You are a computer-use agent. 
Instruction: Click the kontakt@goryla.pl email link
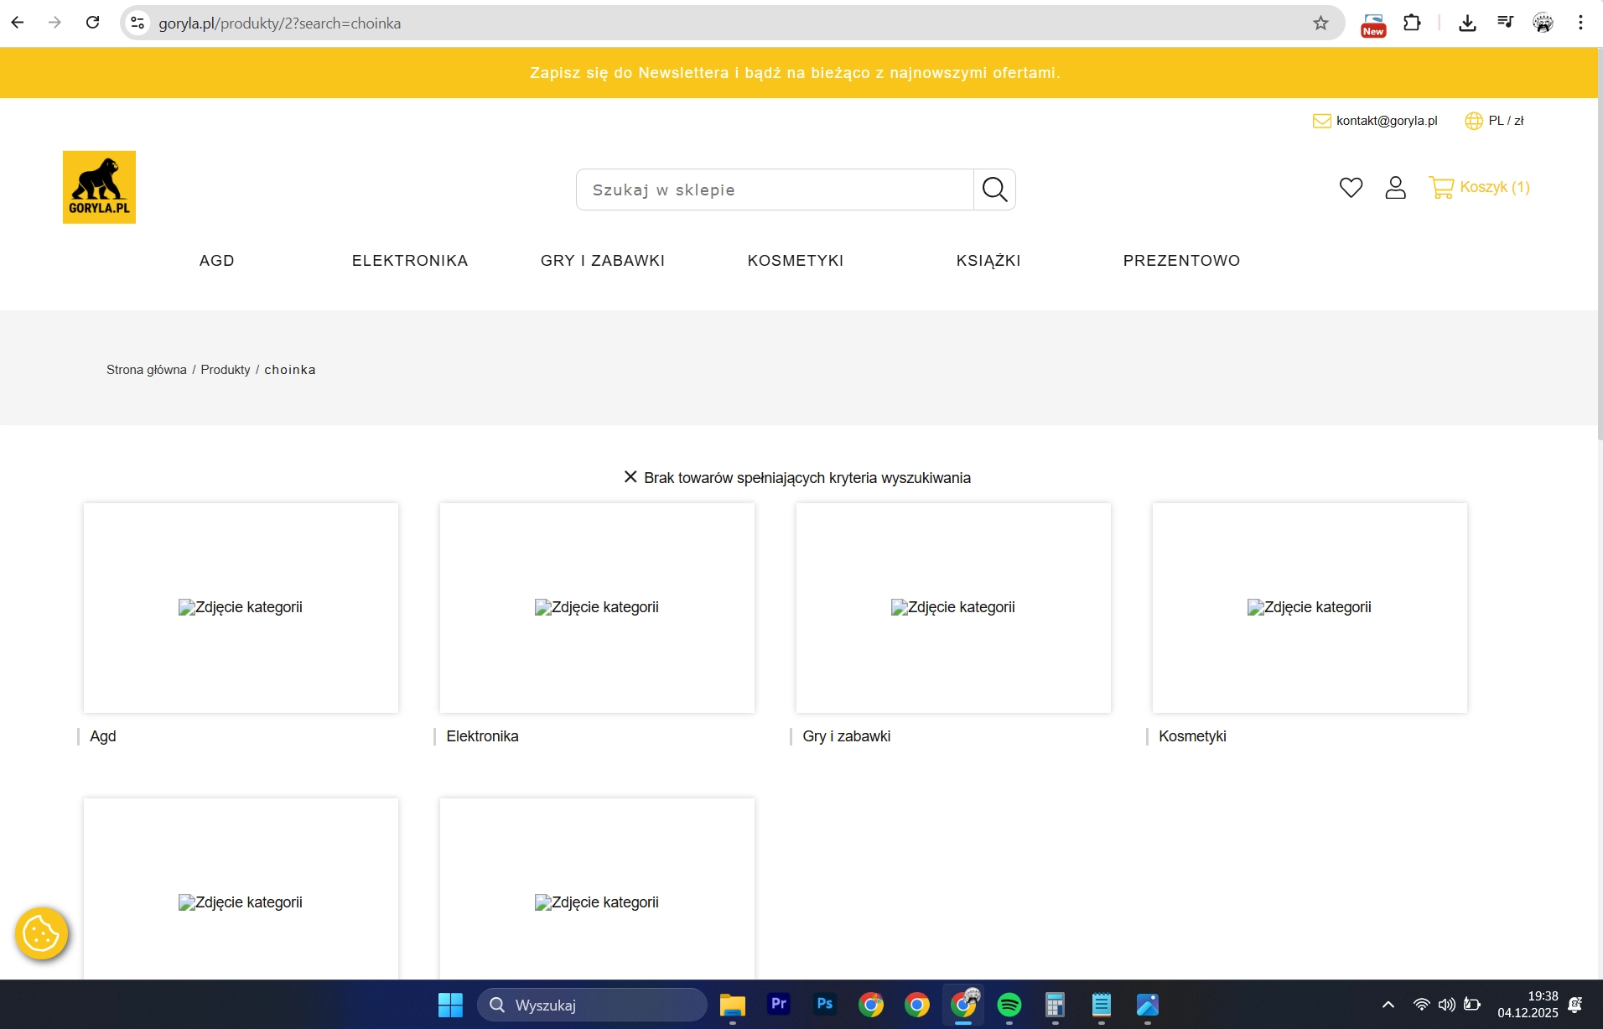[x=1386, y=121]
